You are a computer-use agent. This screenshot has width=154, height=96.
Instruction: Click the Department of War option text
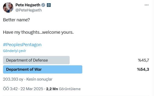click(24, 69)
